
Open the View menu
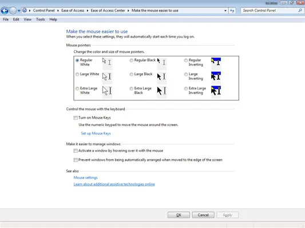(x=27, y=19)
